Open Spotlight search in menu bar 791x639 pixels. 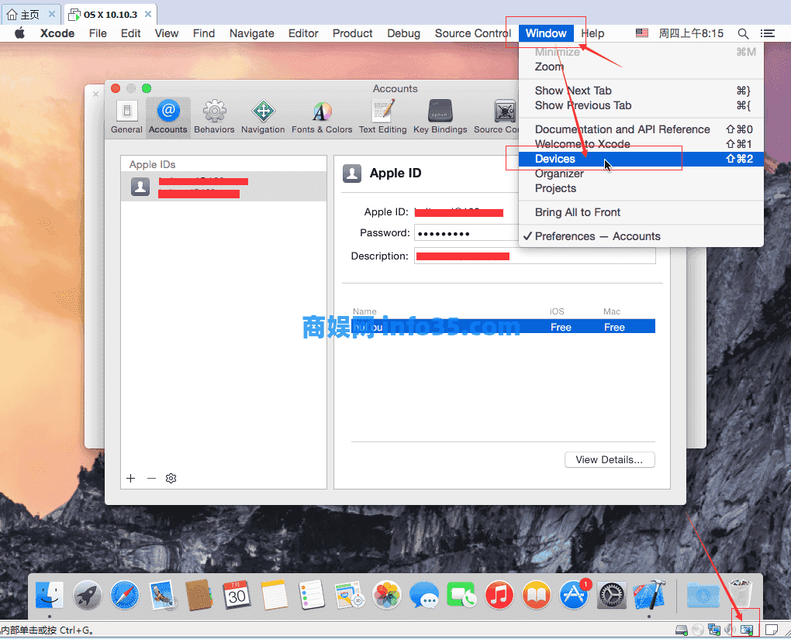pyautogui.click(x=743, y=33)
